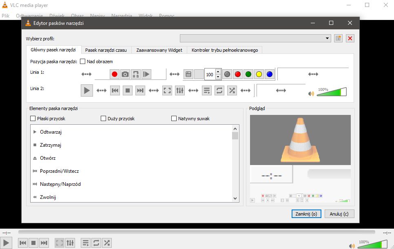Select the stop icon in Linia 2
This screenshot has width=394, height=249.
tap(128, 90)
